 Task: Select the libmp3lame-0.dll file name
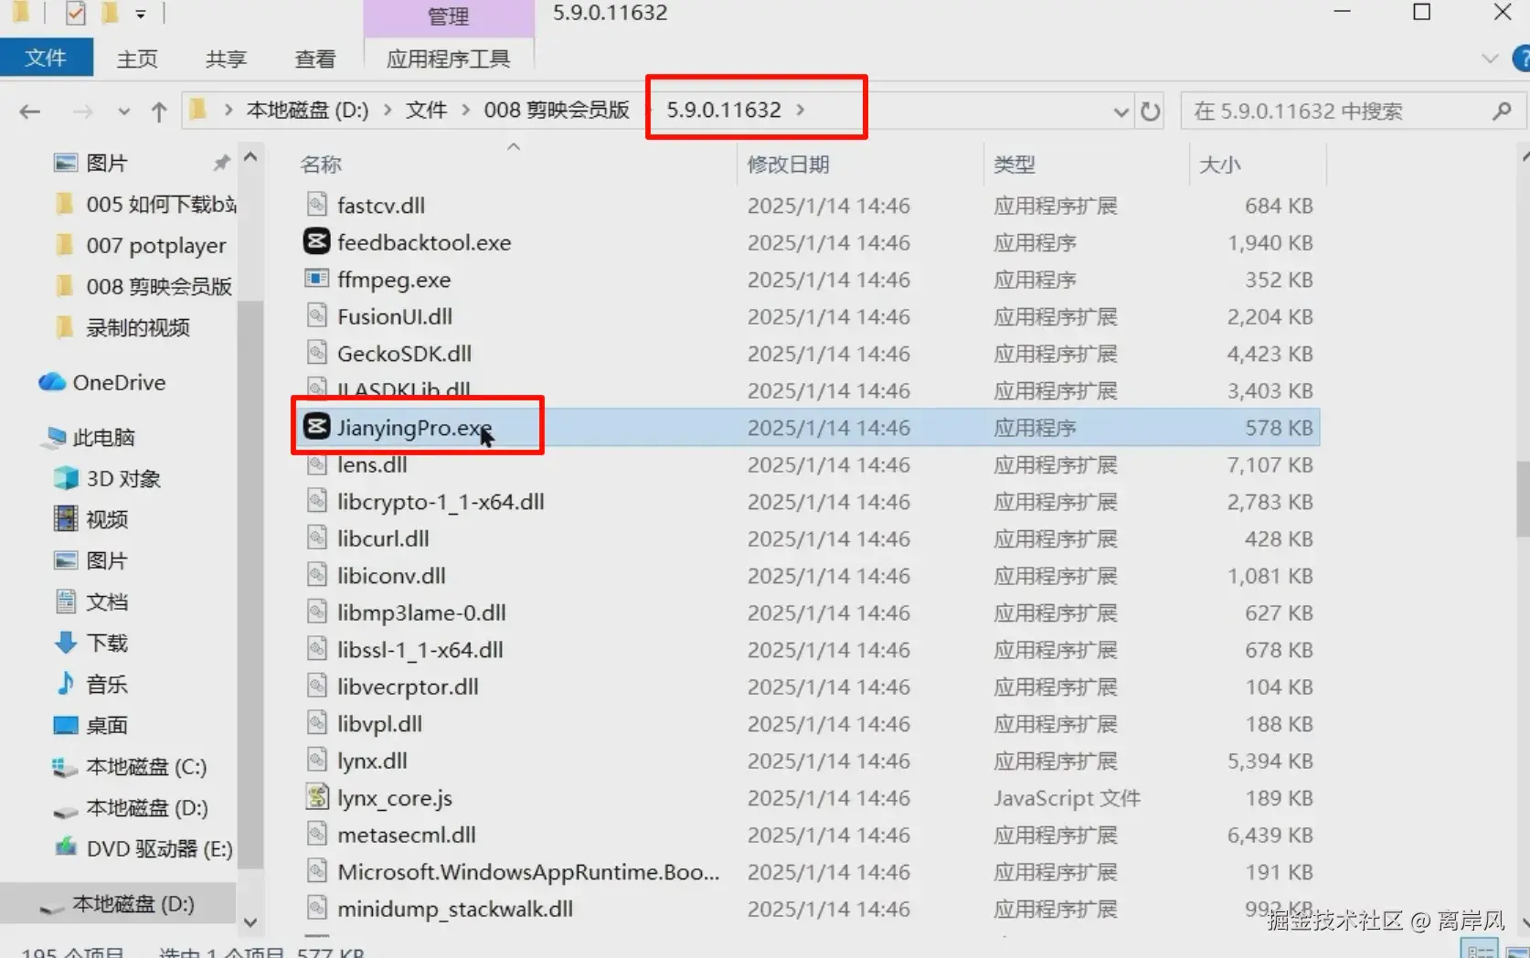[x=421, y=612]
